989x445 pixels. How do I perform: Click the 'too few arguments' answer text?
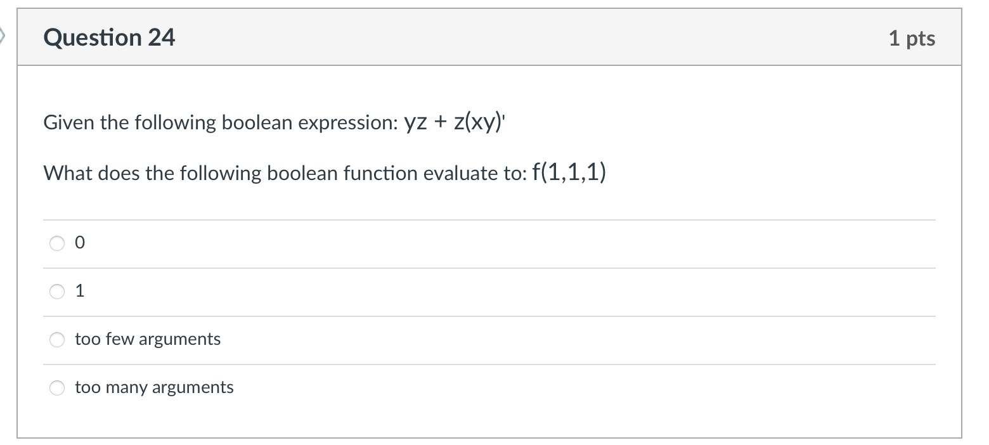pyautogui.click(x=148, y=339)
